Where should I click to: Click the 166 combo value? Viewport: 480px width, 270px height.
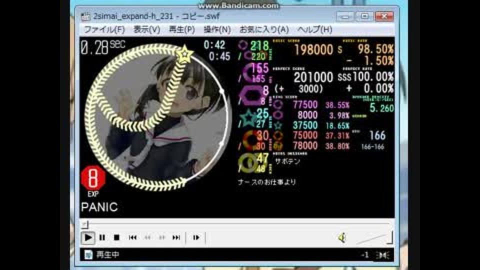click(x=377, y=135)
